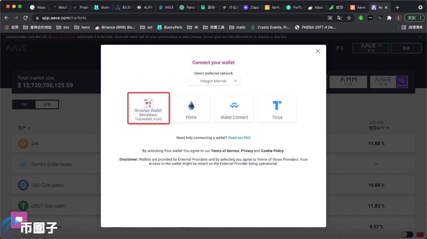427x239 pixels.
Task: Open the 更多 menu in header
Action: point(340,48)
